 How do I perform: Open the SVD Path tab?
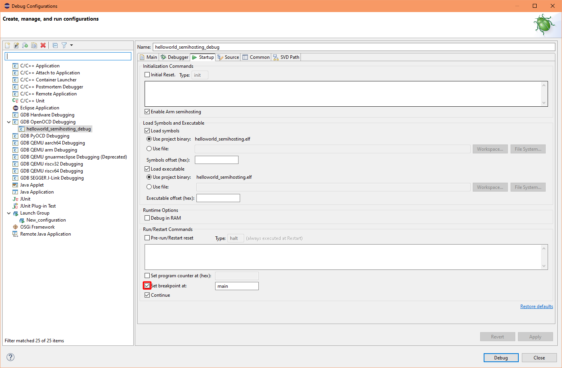[286, 57]
